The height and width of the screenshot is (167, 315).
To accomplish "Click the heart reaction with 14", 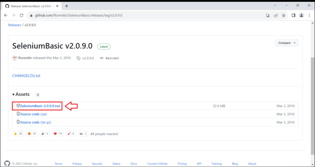I will click(57, 133).
